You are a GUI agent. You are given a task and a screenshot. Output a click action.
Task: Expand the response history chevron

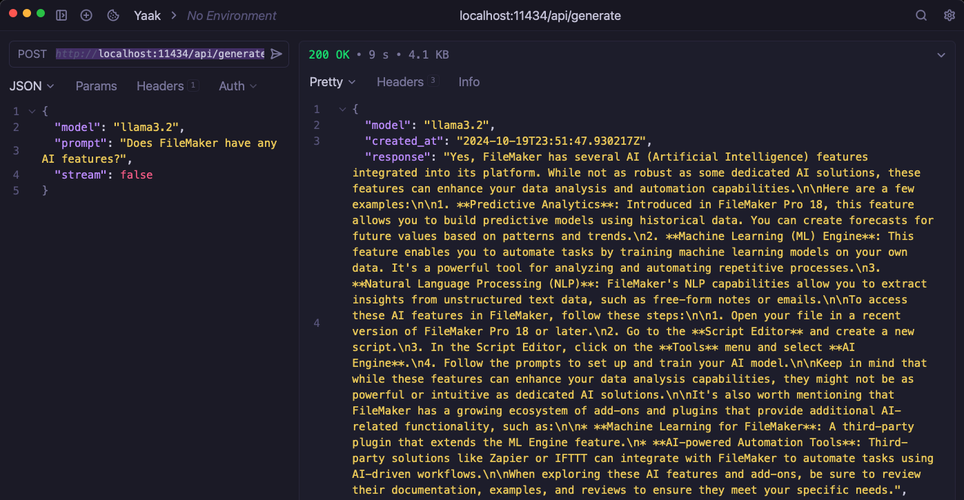941,55
